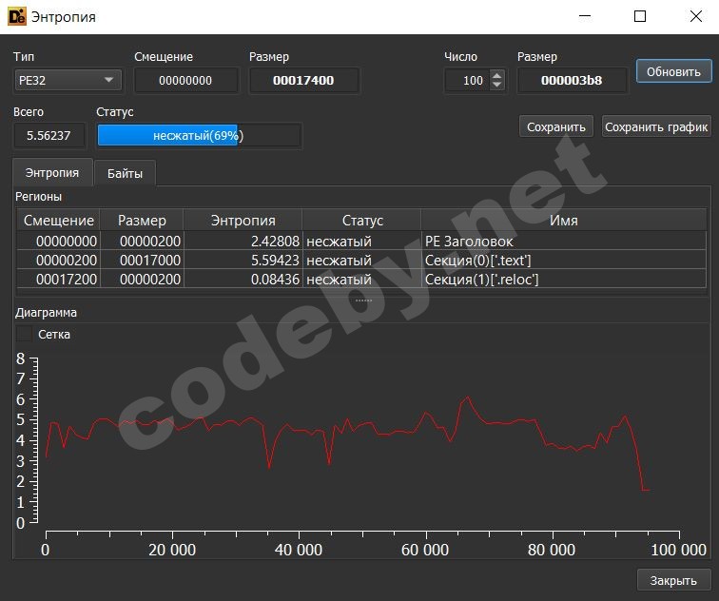
Task: Close dialog with Закрыть button
Action: [673, 580]
